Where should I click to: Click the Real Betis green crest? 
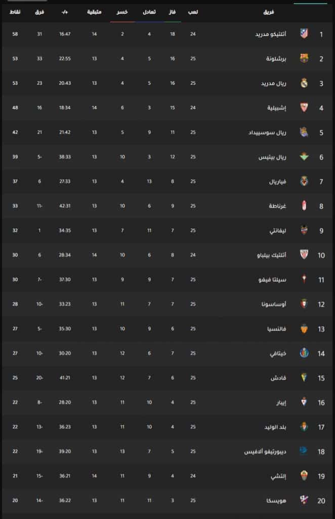[x=304, y=157]
